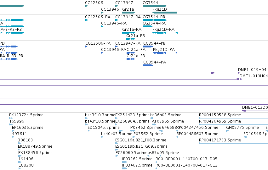Select the ESG0119b.B21_G09.3prime EST
This screenshot has width=268, height=170.
[141, 146]
